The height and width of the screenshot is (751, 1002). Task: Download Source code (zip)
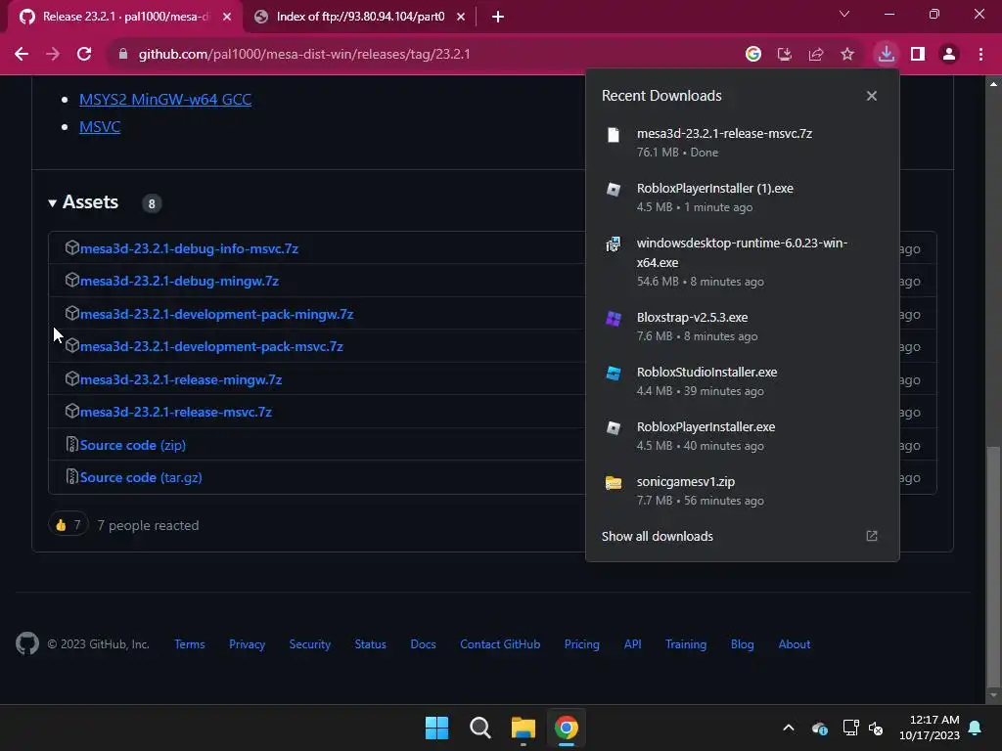(133, 445)
